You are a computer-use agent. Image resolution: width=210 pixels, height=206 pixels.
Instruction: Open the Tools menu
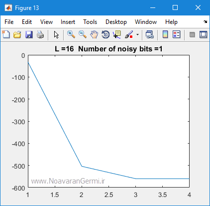tap(90, 22)
